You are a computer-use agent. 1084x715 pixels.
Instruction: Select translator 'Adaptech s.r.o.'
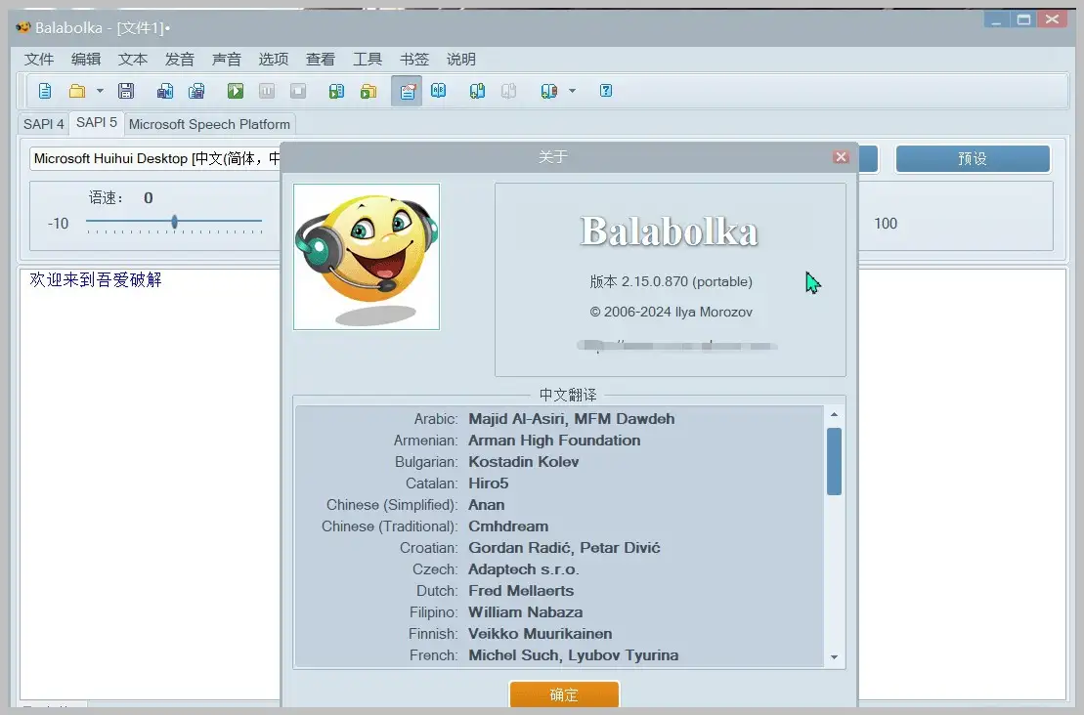523,569
